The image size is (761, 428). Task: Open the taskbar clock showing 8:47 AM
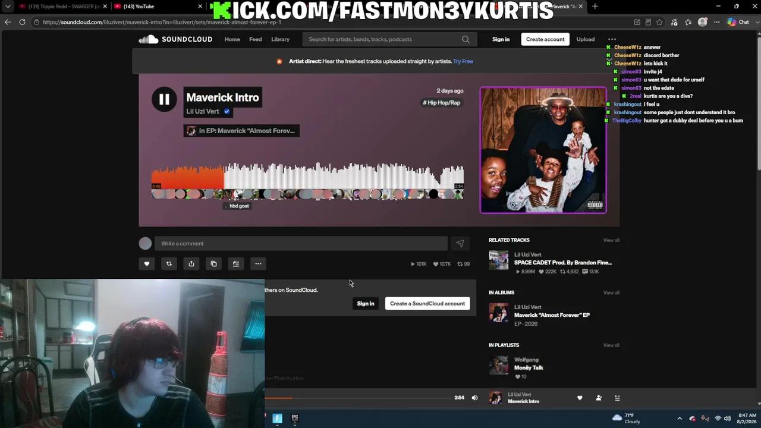pyautogui.click(x=747, y=418)
